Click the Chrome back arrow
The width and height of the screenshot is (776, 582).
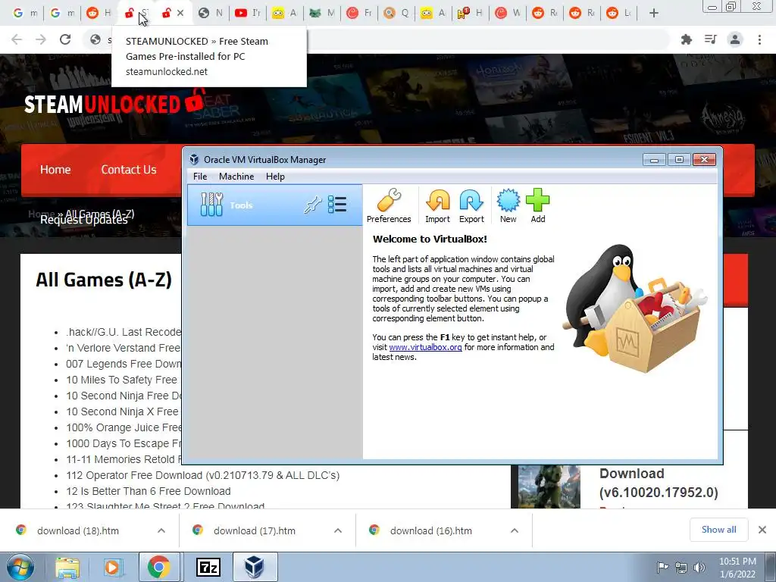point(17,39)
